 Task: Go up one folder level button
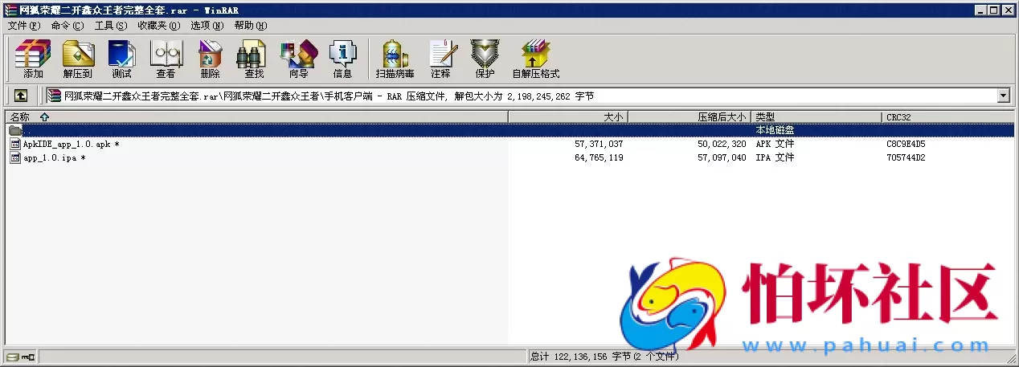pos(21,96)
